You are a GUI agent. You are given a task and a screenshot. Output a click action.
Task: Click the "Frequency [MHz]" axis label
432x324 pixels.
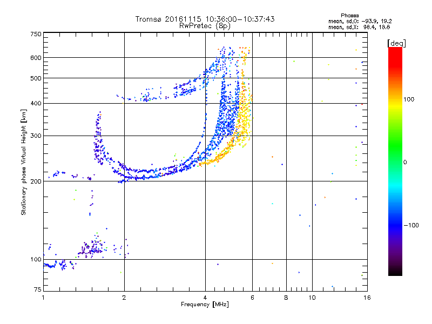pos(205,305)
